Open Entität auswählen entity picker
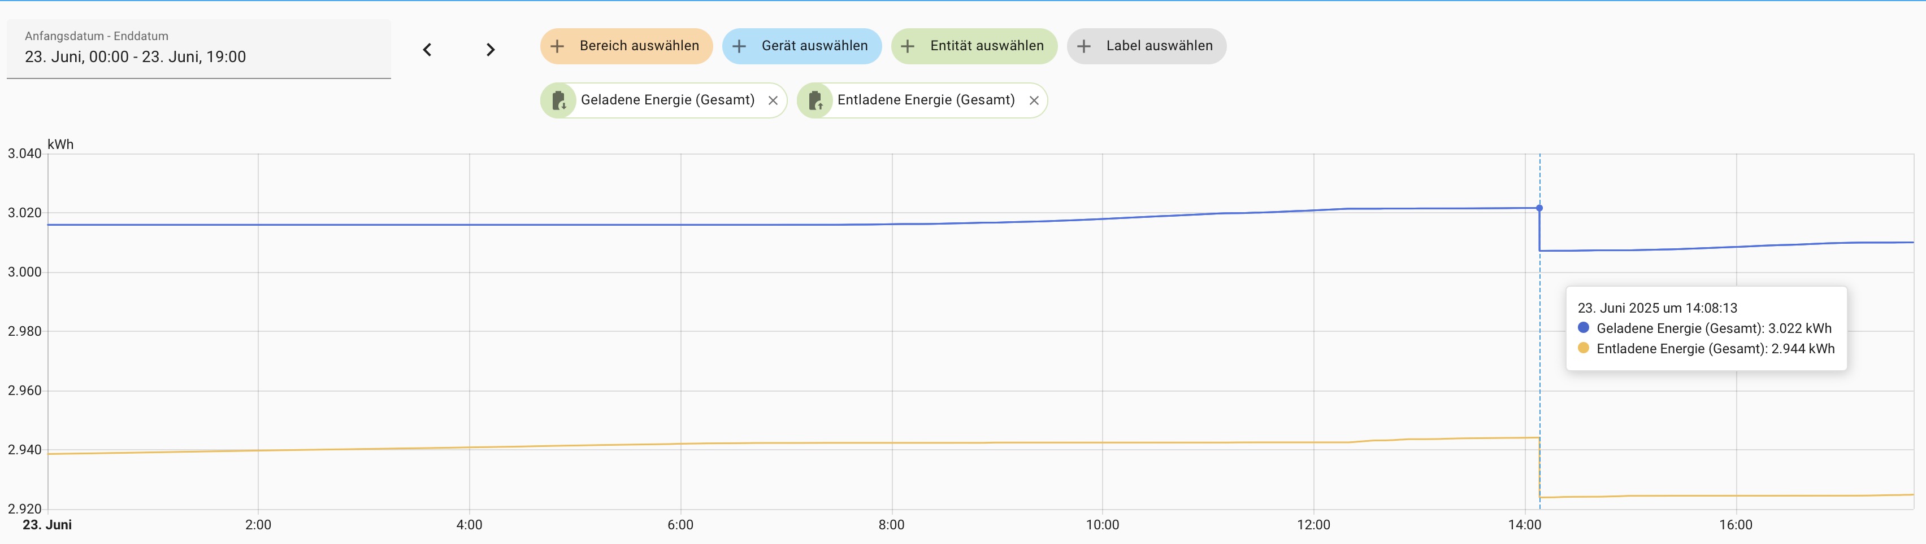The width and height of the screenshot is (1926, 544). coord(986,46)
